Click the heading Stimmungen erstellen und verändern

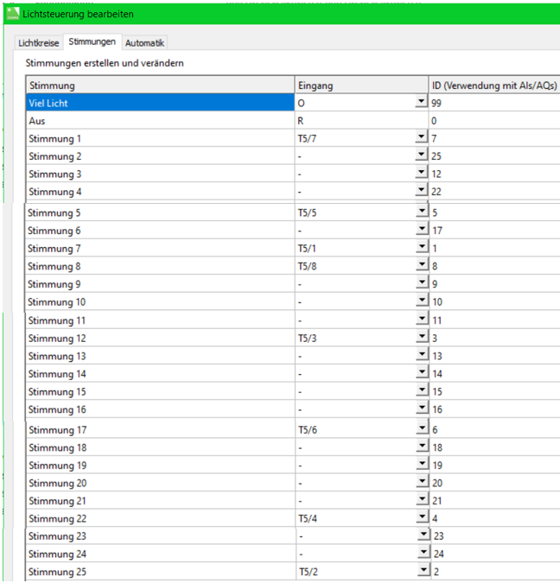point(105,63)
